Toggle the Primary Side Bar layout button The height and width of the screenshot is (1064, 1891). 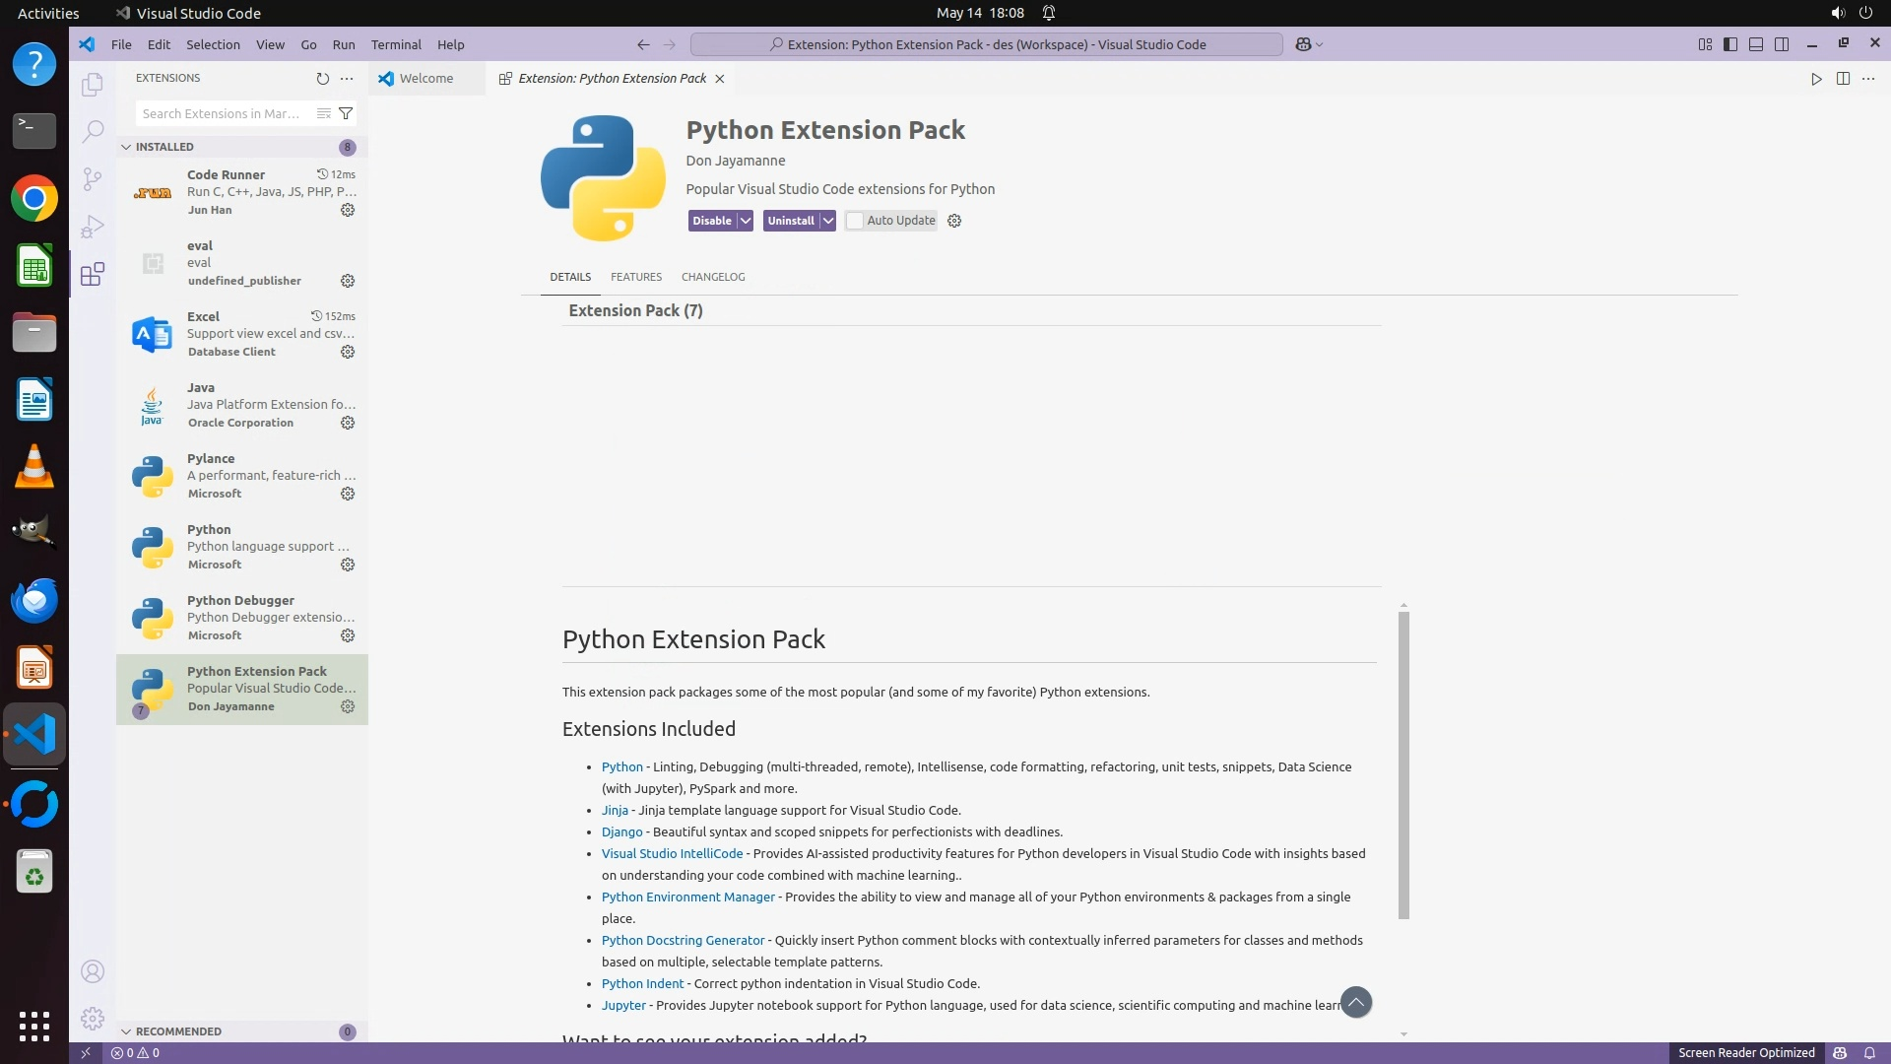click(x=1729, y=44)
